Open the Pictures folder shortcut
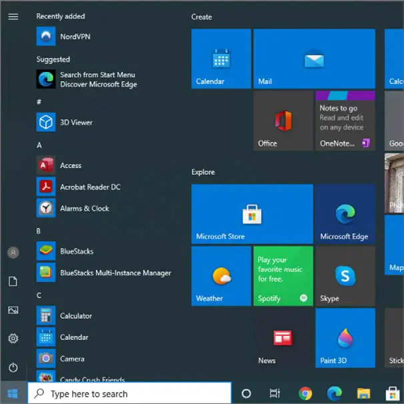This screenshot has width=404, height=404. click(x=13, y=310)
